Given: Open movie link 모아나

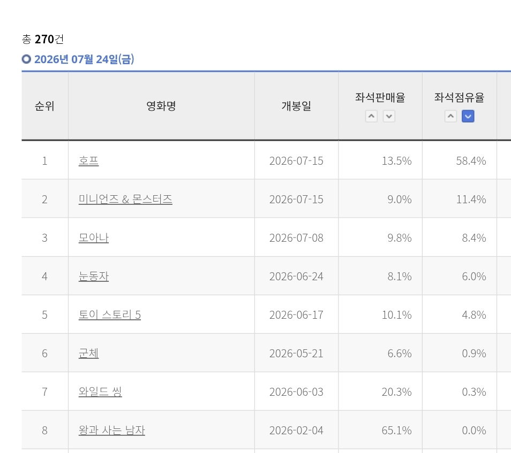Looking at the screenshot, I should click(x=93, y=238).
